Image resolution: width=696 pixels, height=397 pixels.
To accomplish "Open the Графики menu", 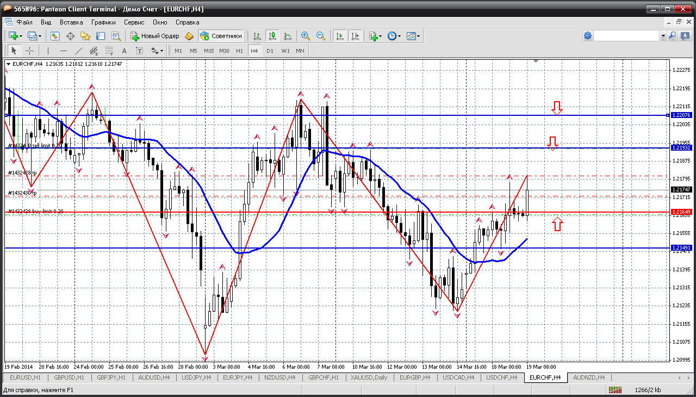I will (103, 22).
